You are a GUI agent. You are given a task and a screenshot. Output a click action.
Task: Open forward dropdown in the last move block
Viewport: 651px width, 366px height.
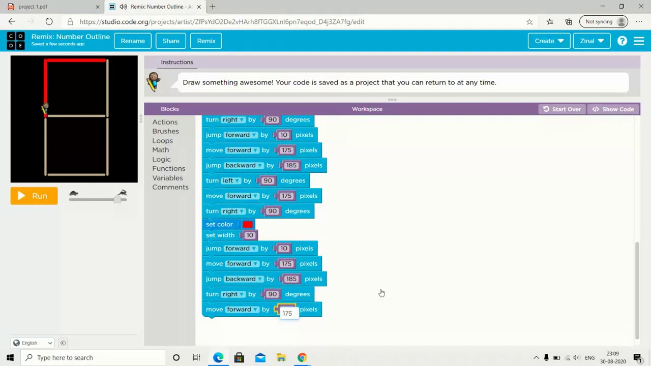click(241, 309)
